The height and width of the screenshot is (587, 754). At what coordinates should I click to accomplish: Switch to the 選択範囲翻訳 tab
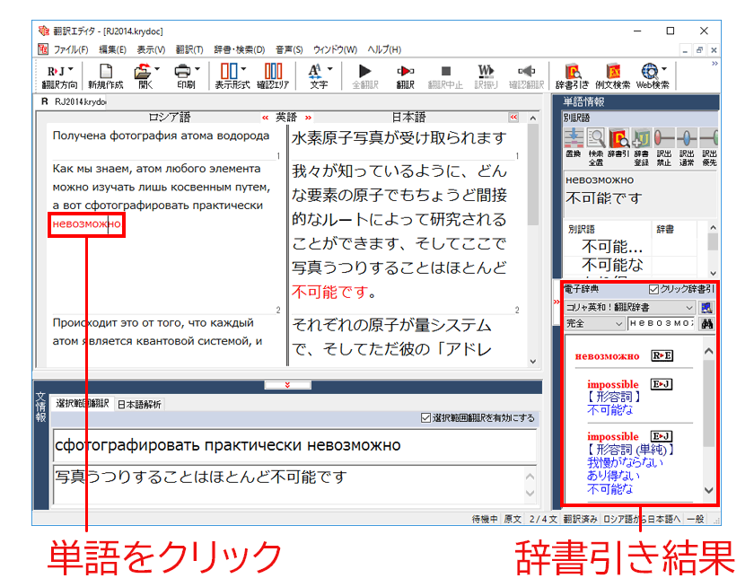pos(83,403)
